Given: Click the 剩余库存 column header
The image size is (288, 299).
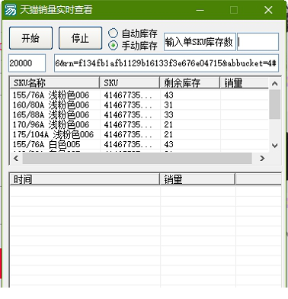Looking at the screenshot, I should [190, 82].
